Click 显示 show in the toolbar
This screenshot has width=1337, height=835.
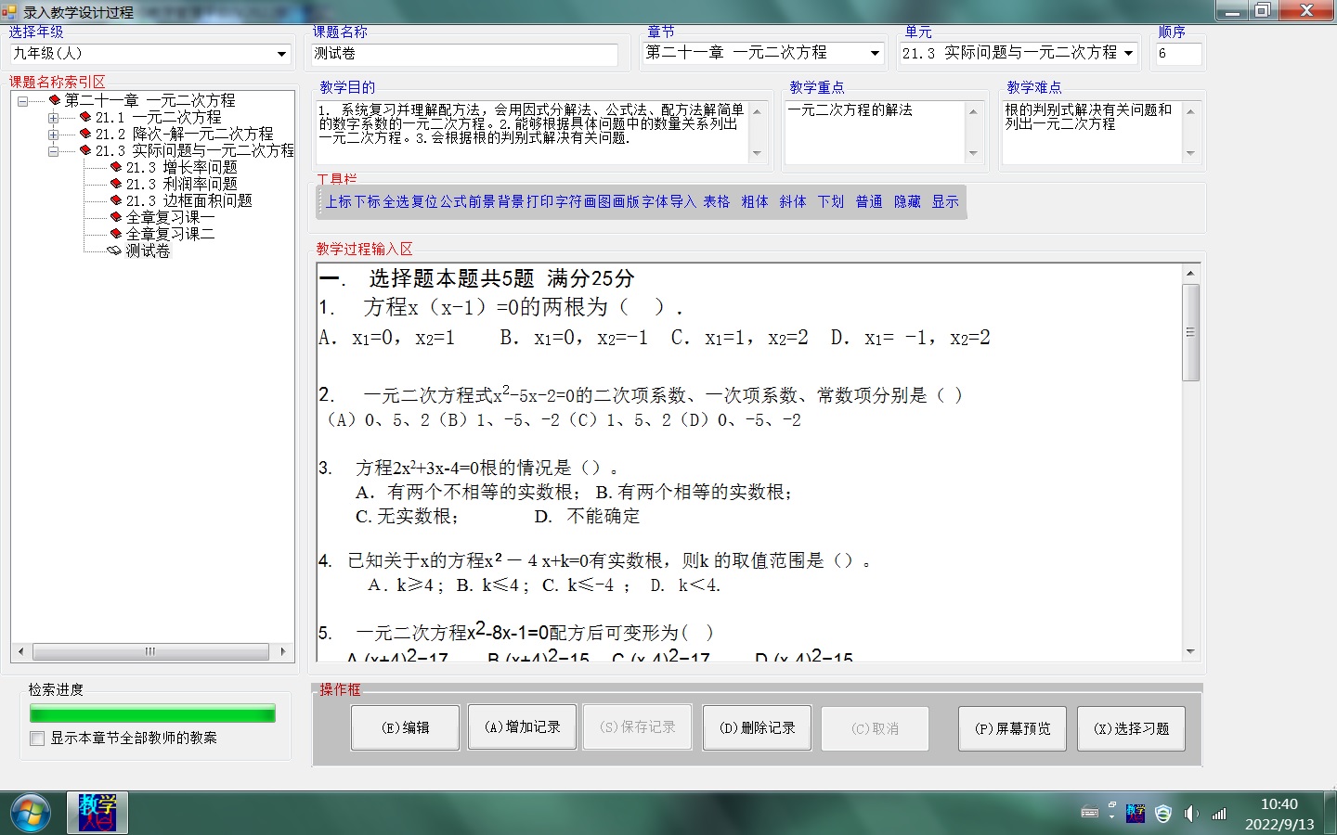point(945,201)
